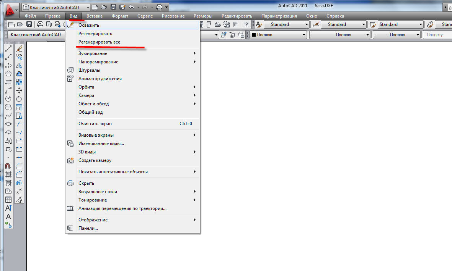Open the Правка menu
This screenshot has height=271, width=452.
[x=53, y=16]
